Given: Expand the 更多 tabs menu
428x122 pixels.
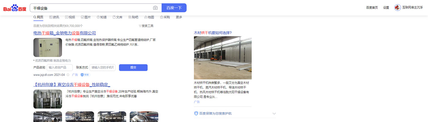Looking at the screenshot, I should [179, 17].
